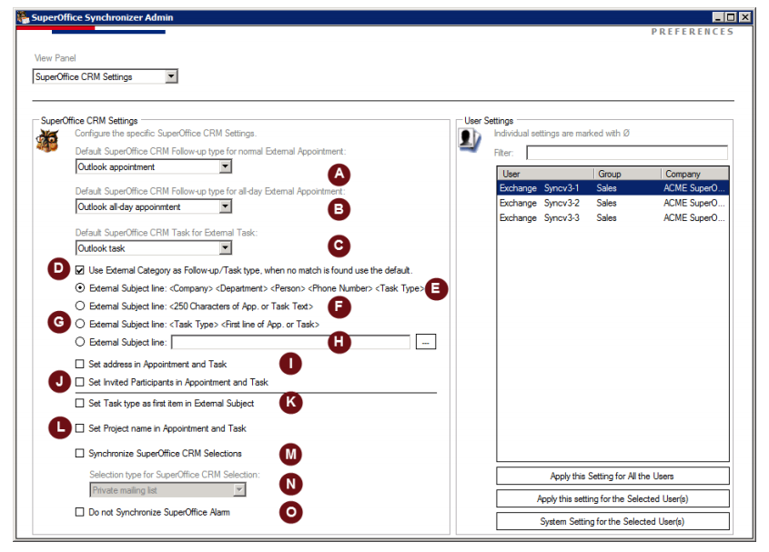
Task: Click the User Settings people icon
Action: (x=470, y=140)
